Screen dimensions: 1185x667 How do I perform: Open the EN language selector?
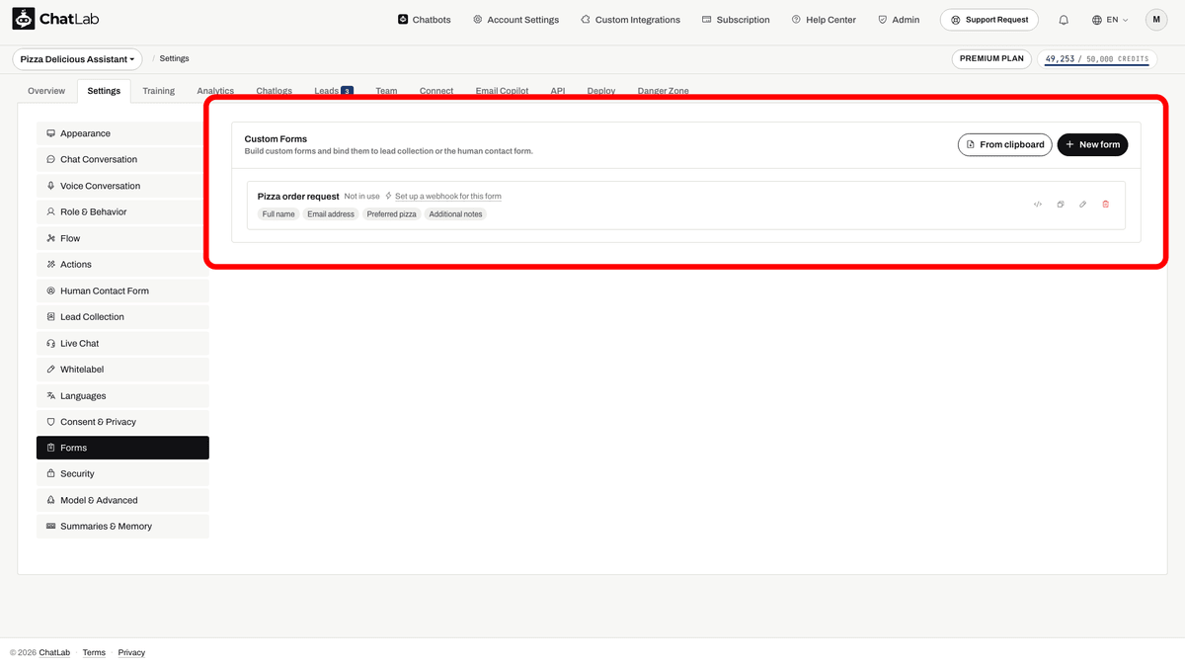tap(1110, 20)
